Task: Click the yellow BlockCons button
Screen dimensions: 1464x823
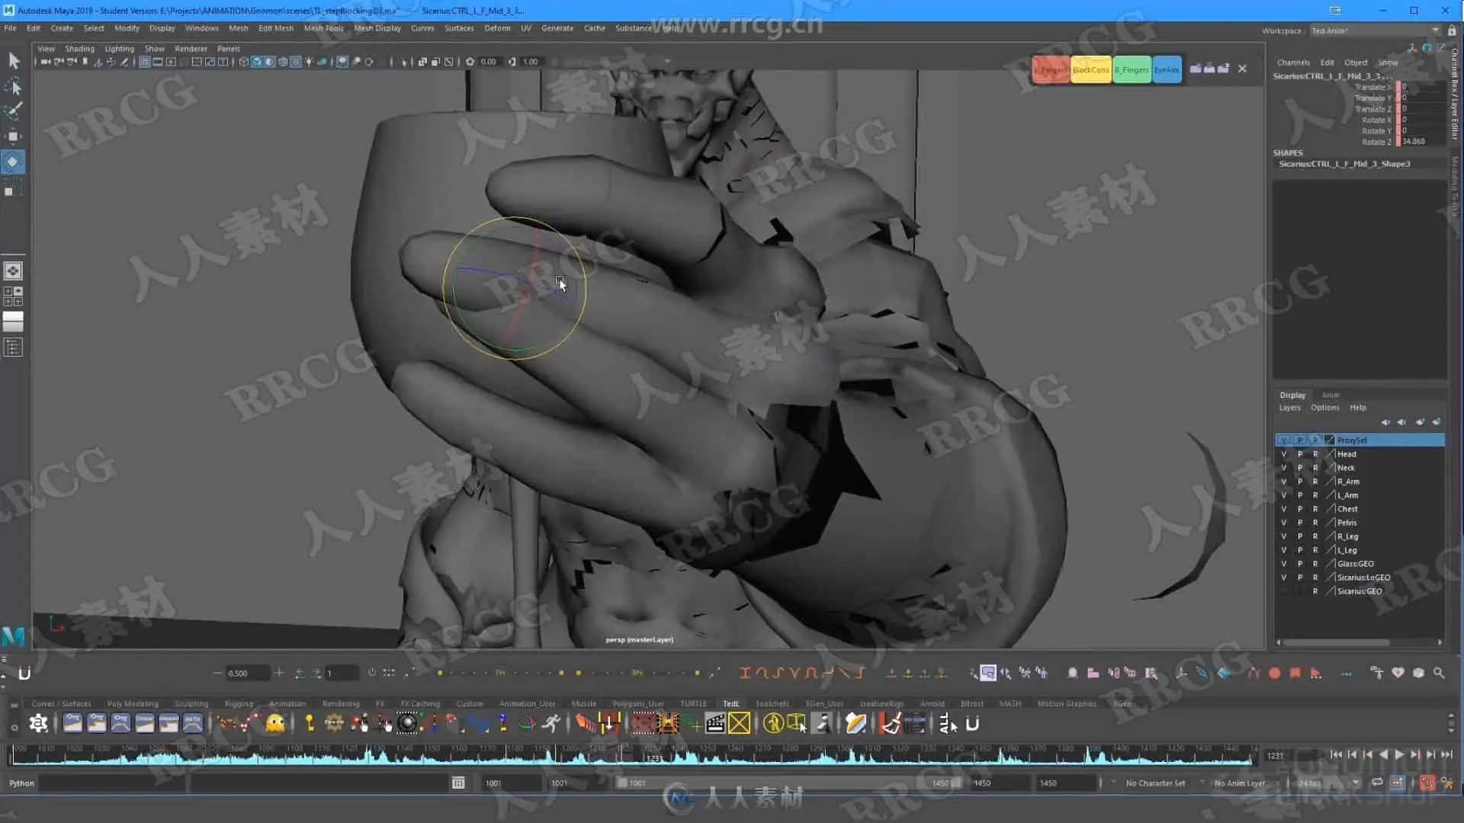Action: click(x=1090, y=69)
